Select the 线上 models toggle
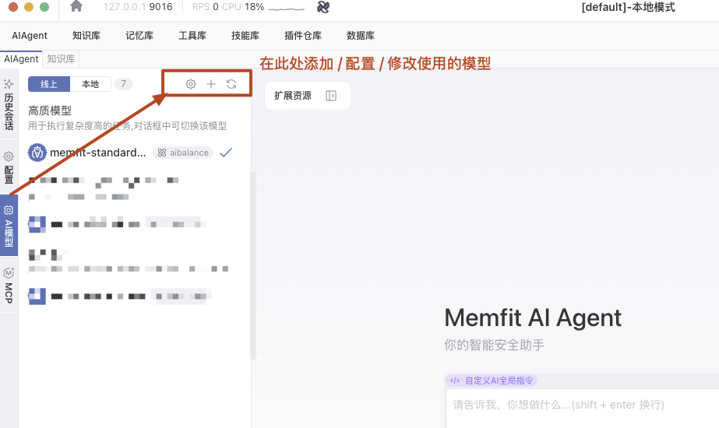The height and width of the screenshot is (428, 719). click(49, 84)
